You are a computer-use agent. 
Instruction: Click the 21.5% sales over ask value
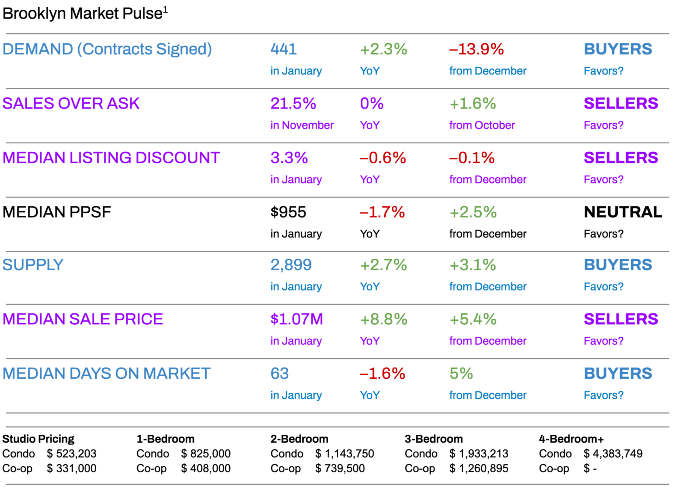[x=293, y=103]
